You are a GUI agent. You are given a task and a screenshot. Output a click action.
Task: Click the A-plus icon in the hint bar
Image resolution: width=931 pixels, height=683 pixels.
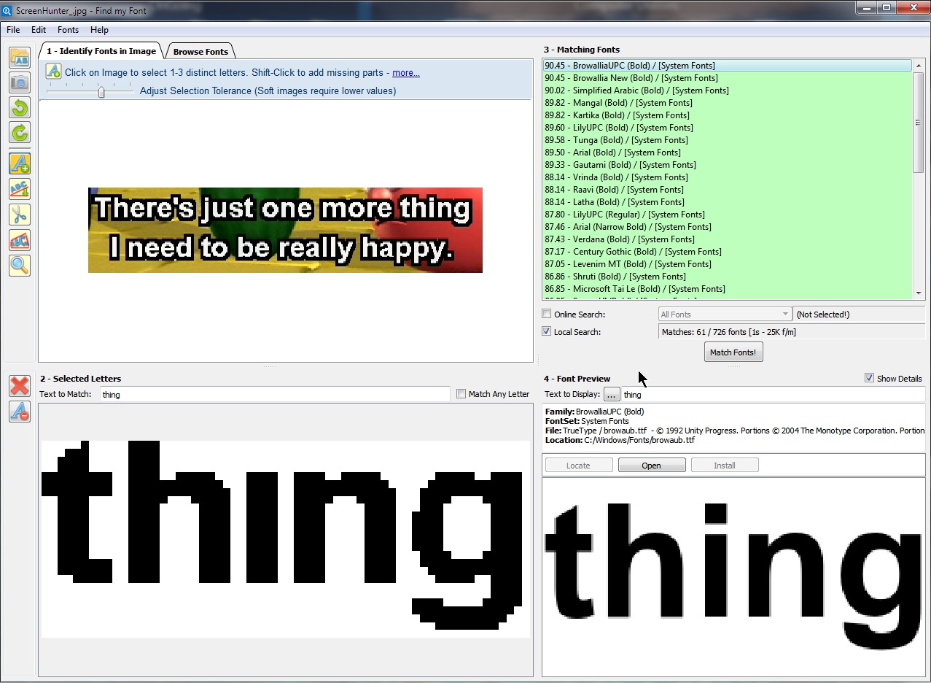53,72
